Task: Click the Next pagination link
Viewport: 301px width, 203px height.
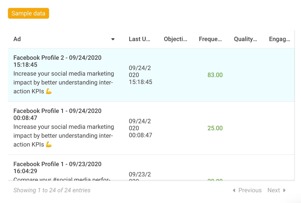Action: pyautogui.click(x=274, y=190)
